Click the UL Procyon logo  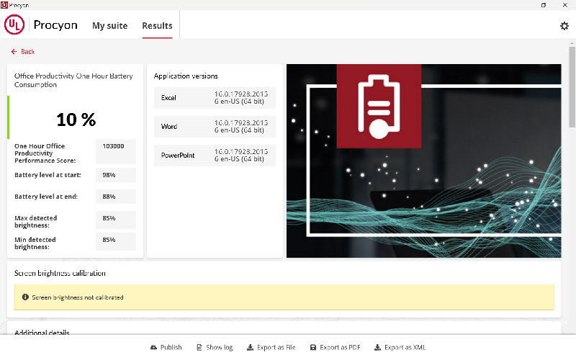coord(14,24)
